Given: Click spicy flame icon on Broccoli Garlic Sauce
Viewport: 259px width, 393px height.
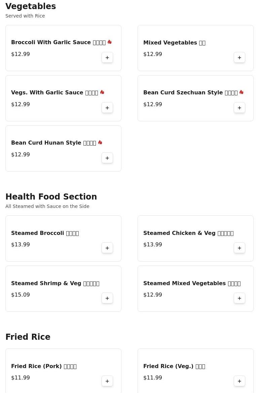Looking at the screenshot, I should 110,42.
